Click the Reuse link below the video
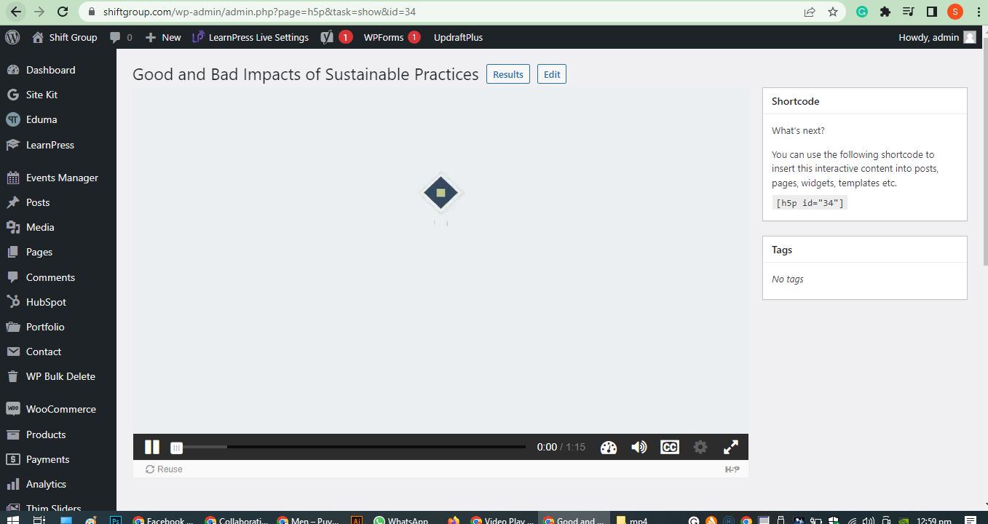The image size is (988, 524). click(163, 469)
